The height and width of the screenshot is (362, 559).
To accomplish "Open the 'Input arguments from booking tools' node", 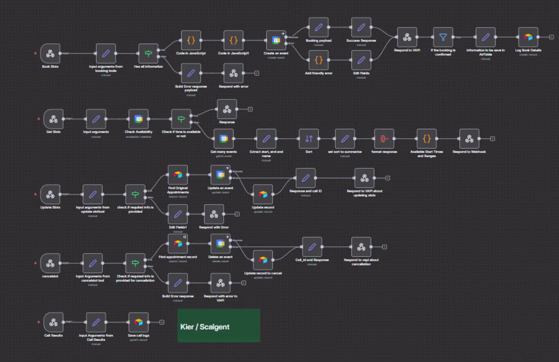I will coord(106,53).
